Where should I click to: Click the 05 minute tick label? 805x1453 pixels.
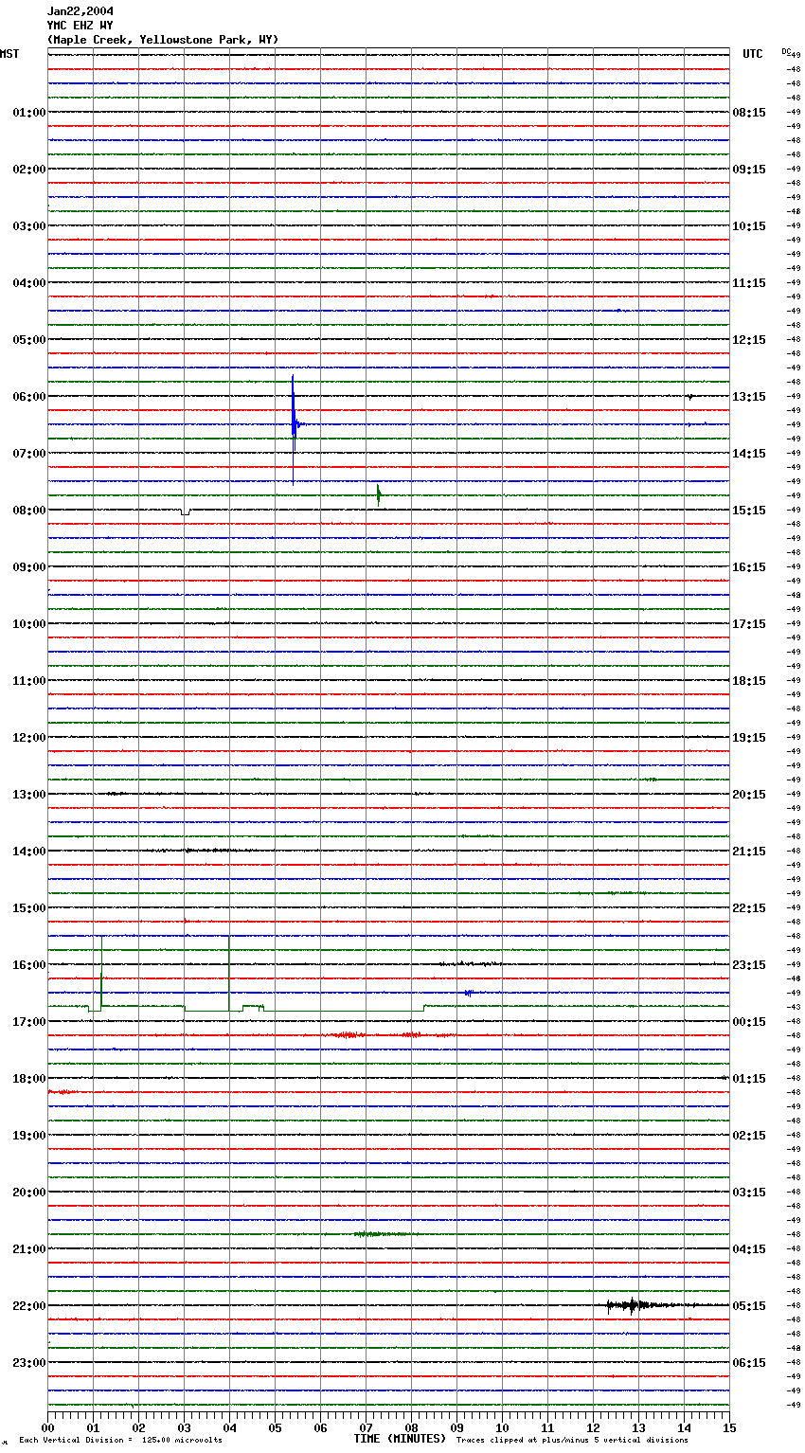(275, 1427)
